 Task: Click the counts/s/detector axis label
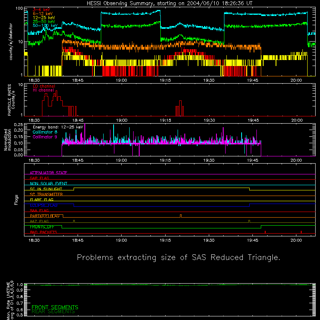11,42
